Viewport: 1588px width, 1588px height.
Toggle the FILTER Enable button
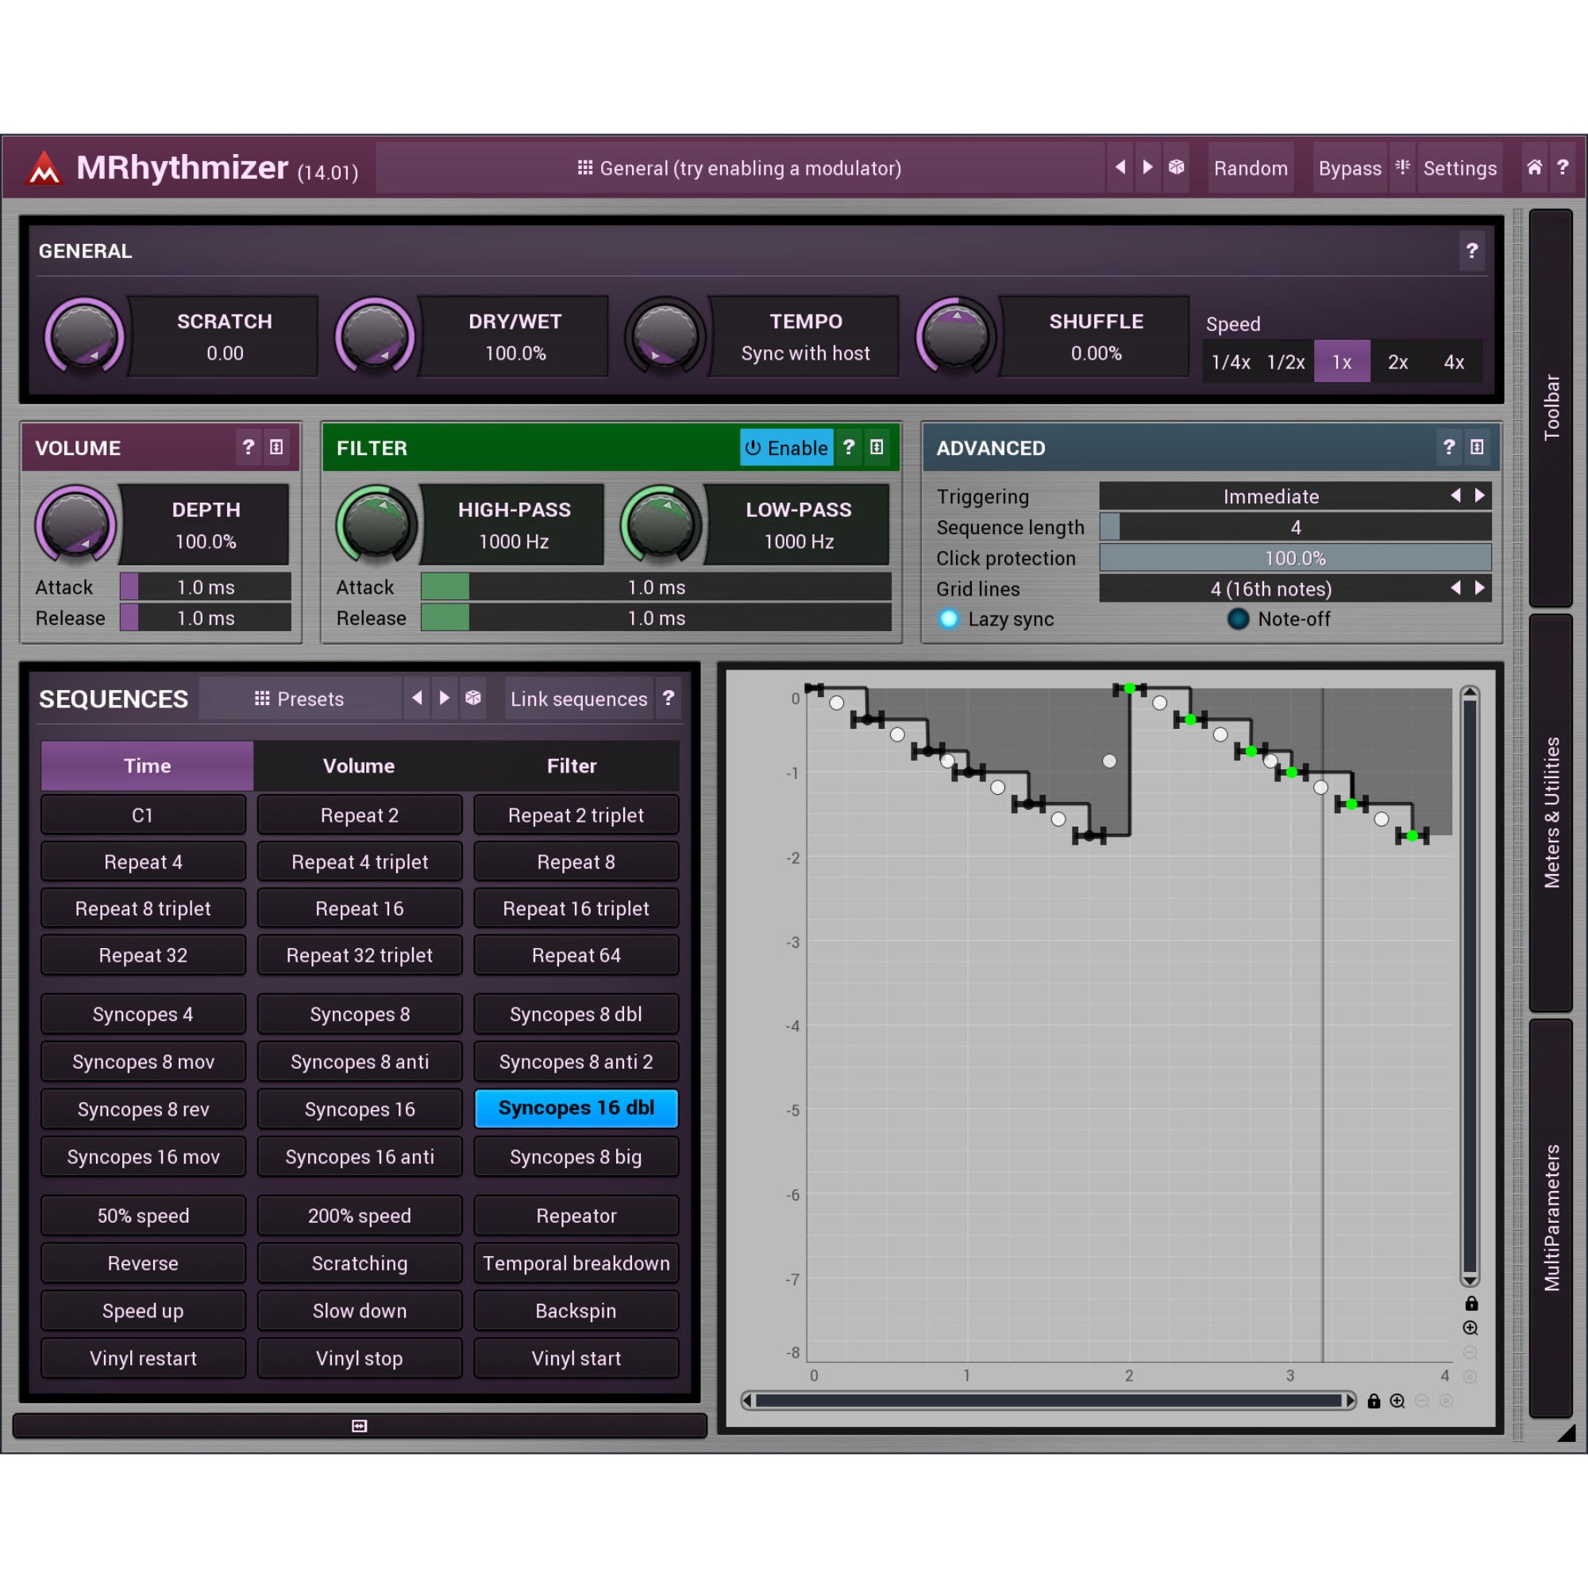click(x=787, y=447)
